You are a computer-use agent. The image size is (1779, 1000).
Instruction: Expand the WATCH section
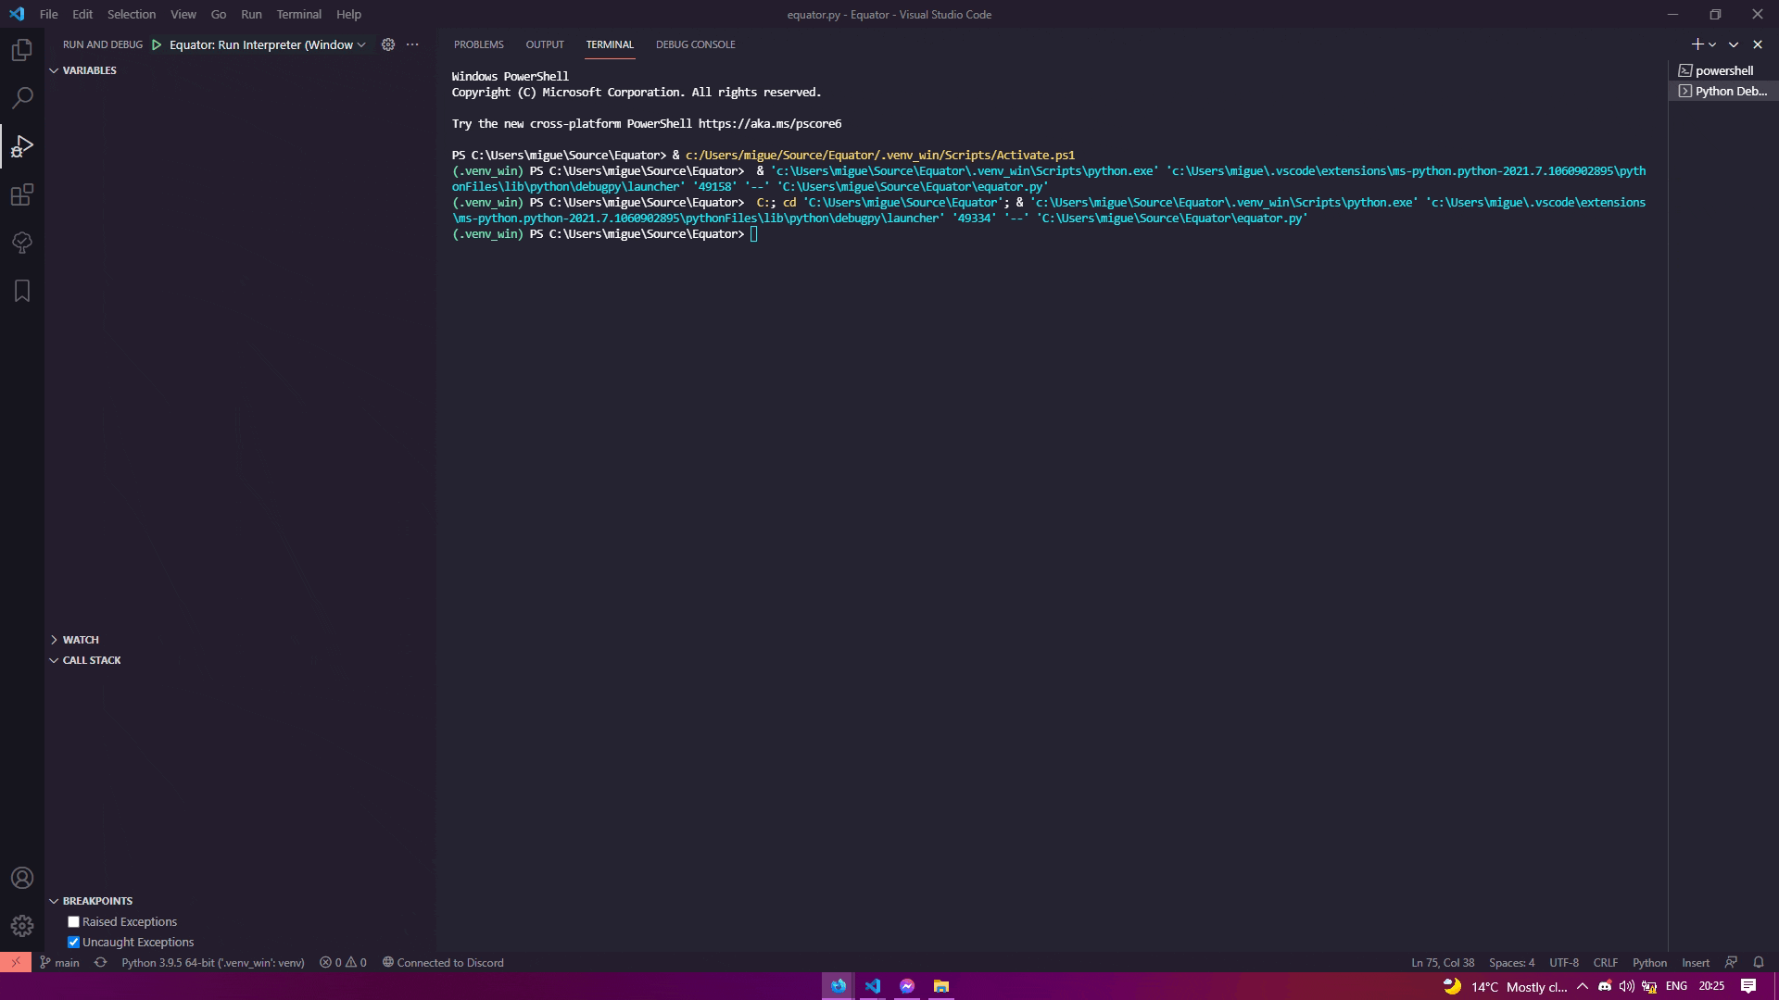[82, 639]
